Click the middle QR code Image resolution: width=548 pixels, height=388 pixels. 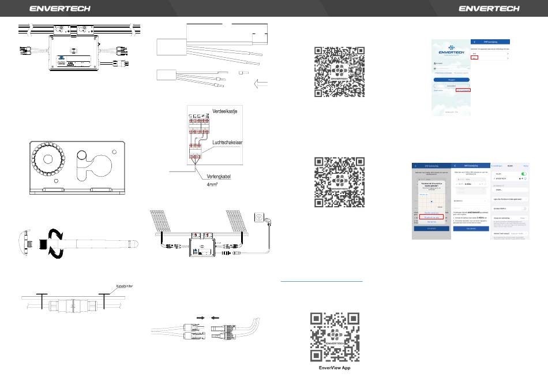tap(339, 182)
